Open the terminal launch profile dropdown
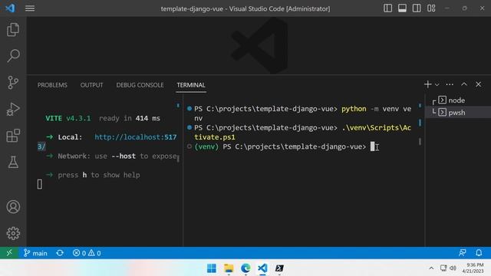 coord(437,84)
